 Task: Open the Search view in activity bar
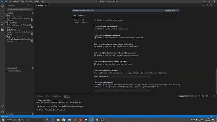(2, 12)
